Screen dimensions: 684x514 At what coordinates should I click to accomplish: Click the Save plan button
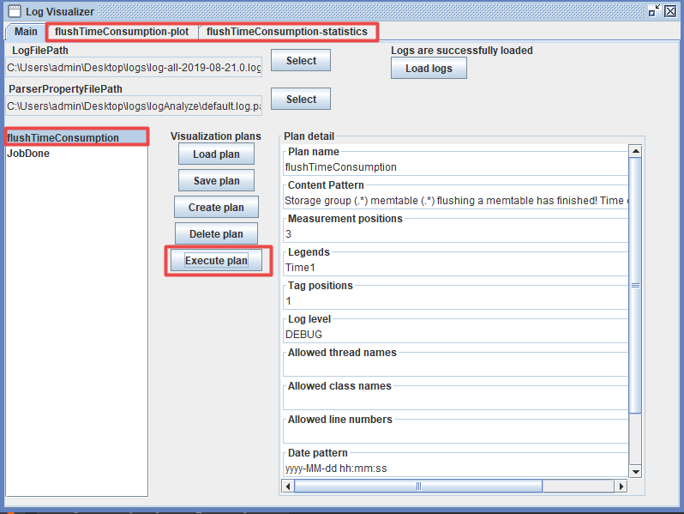216,181
